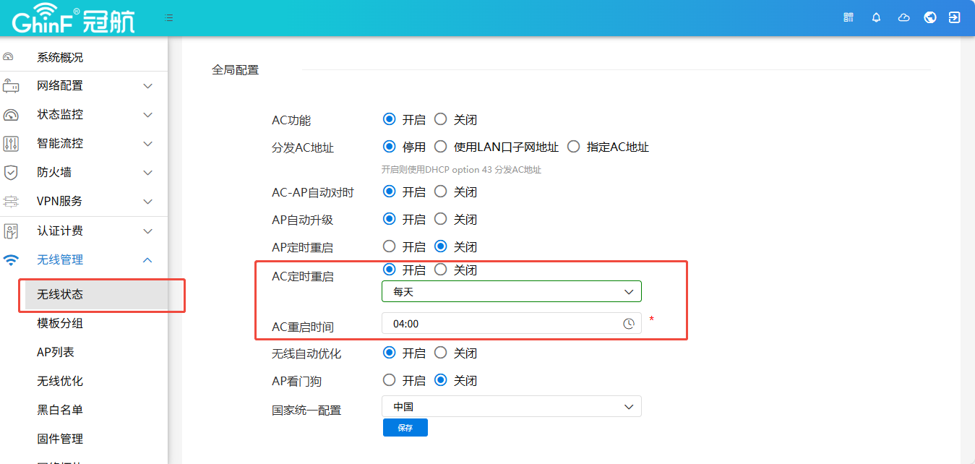Click the GhinF 冠航 logo
The image size is (975, 464).
pyautogui.click(x=73, y=18)
